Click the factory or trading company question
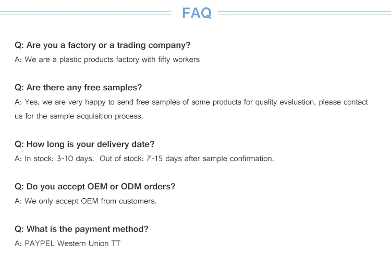Screen dimensions: 391x268 [x=102, y=45]
